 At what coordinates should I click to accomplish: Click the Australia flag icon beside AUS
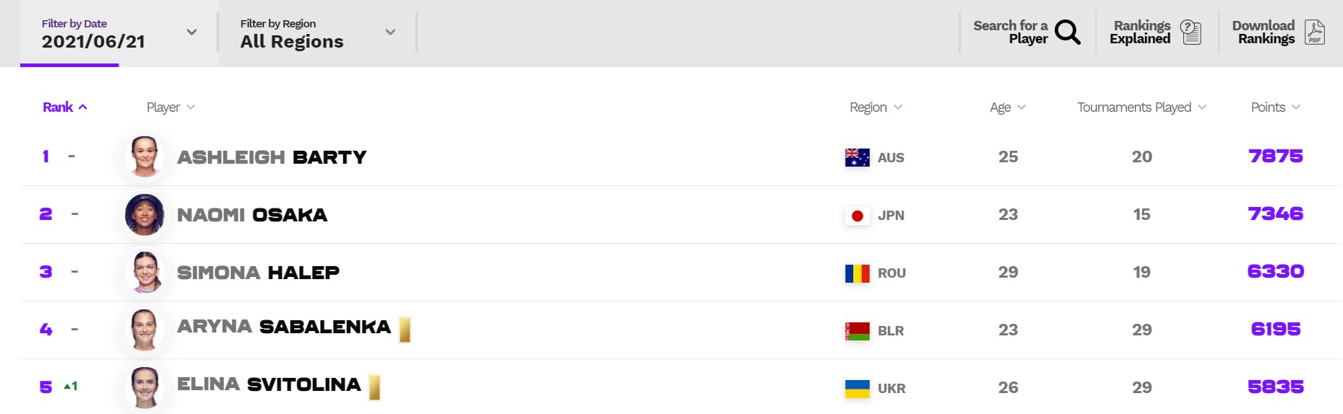pos(858,157)
